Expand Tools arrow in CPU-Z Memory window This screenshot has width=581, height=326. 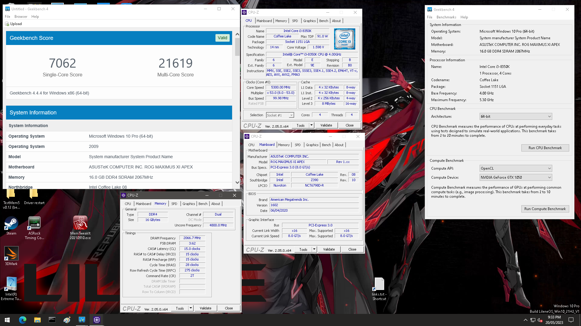(191, 308)
